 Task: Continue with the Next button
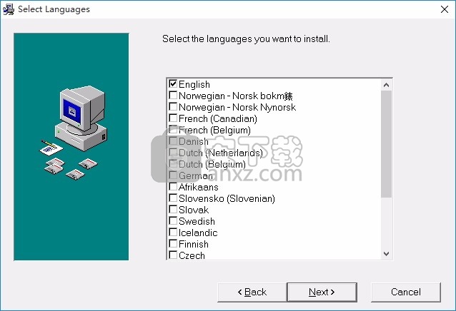pyautogui.click(x=322, y=292)
